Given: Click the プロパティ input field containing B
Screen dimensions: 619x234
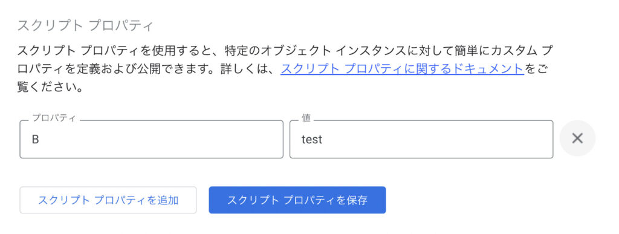Looking at the screenshot, I should [x=151, y=139].
